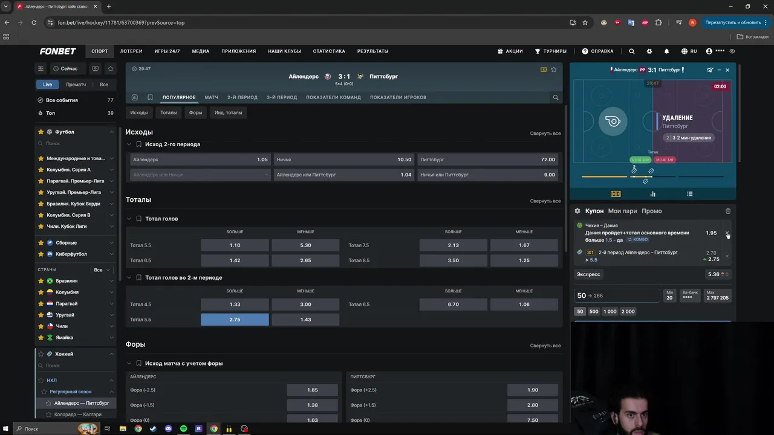Viewport: 774px width, 435px height.
Task: Toggle the Чили. Кубок Лиги favorite star
Action: point(41,226)
